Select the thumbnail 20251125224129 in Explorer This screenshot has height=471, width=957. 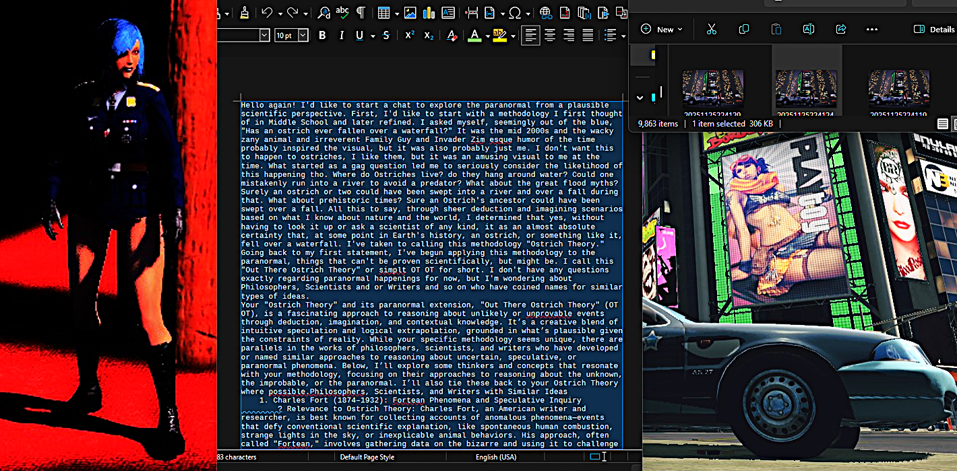(x=713, y=88)
